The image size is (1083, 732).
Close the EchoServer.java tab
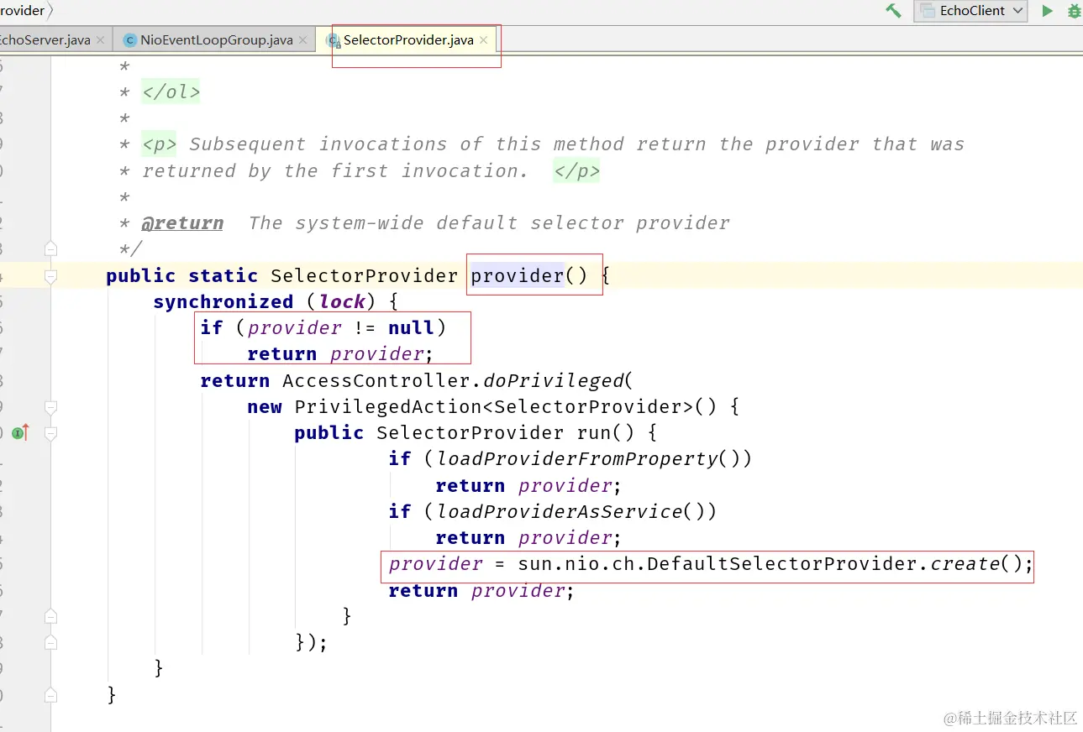pyautogui.click(x=101, y=40)
